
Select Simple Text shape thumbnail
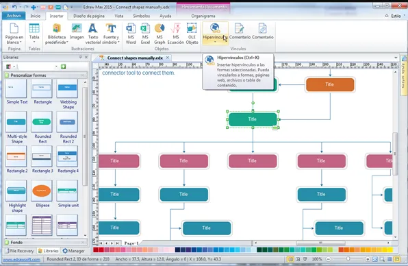16,88
